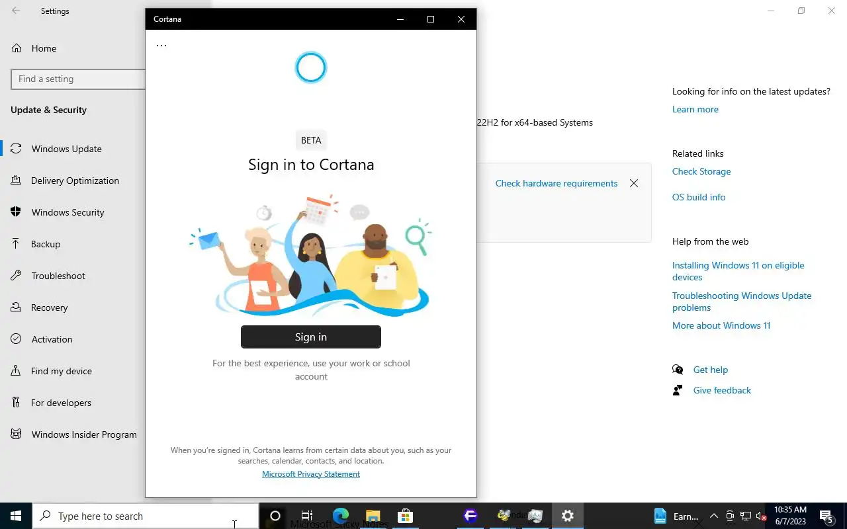Screen dimensions: 847x529
Task: Open the purple F app in taskbar
Action: [x=470, y=516]
